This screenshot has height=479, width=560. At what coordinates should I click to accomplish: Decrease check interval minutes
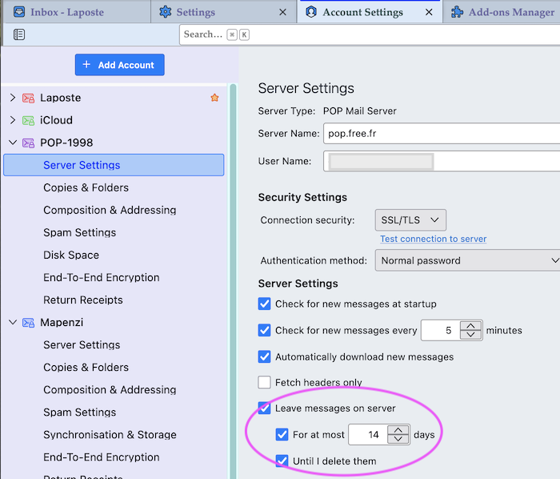(470, 335)
